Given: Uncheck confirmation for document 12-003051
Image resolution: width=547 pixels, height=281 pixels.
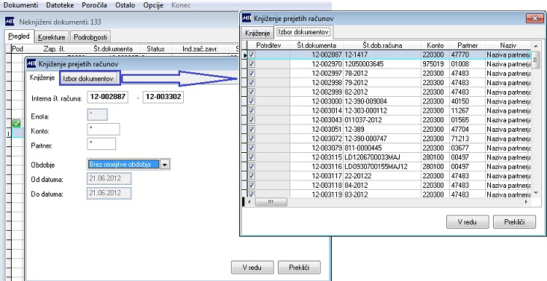Looking at the screenshot, I should 251,129.
